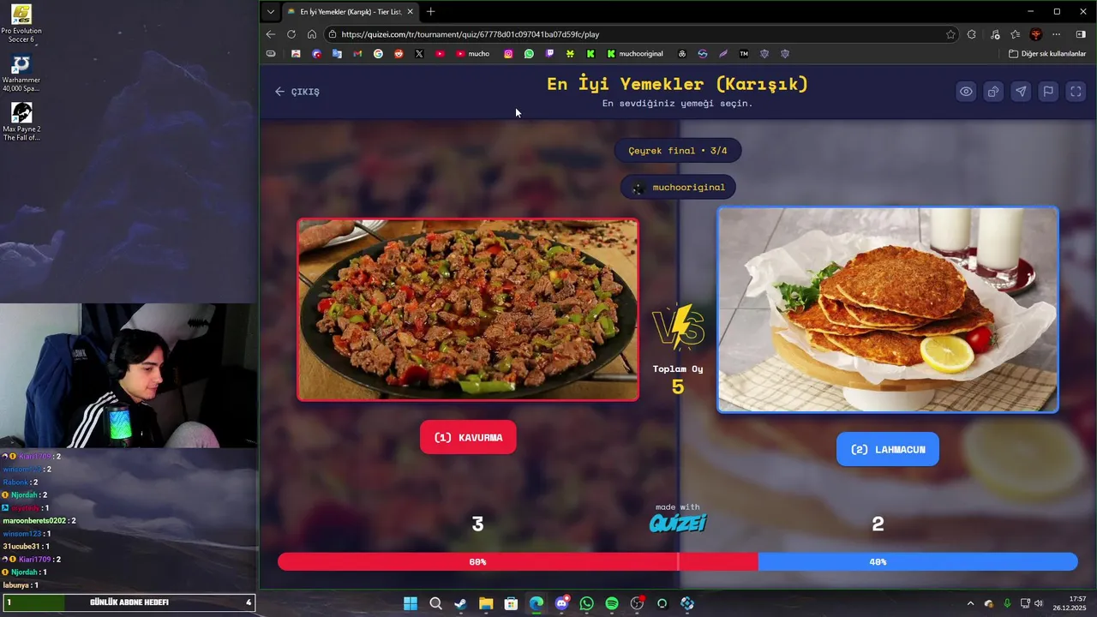The image size is (1097, 617).
Task: Open Windows taskbar search
Action: click(x=435, y=603)
